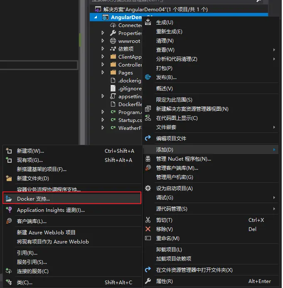
Task: Click the manage client-side libraries icon
Action: pyautogui.click(x=148, y=168)
